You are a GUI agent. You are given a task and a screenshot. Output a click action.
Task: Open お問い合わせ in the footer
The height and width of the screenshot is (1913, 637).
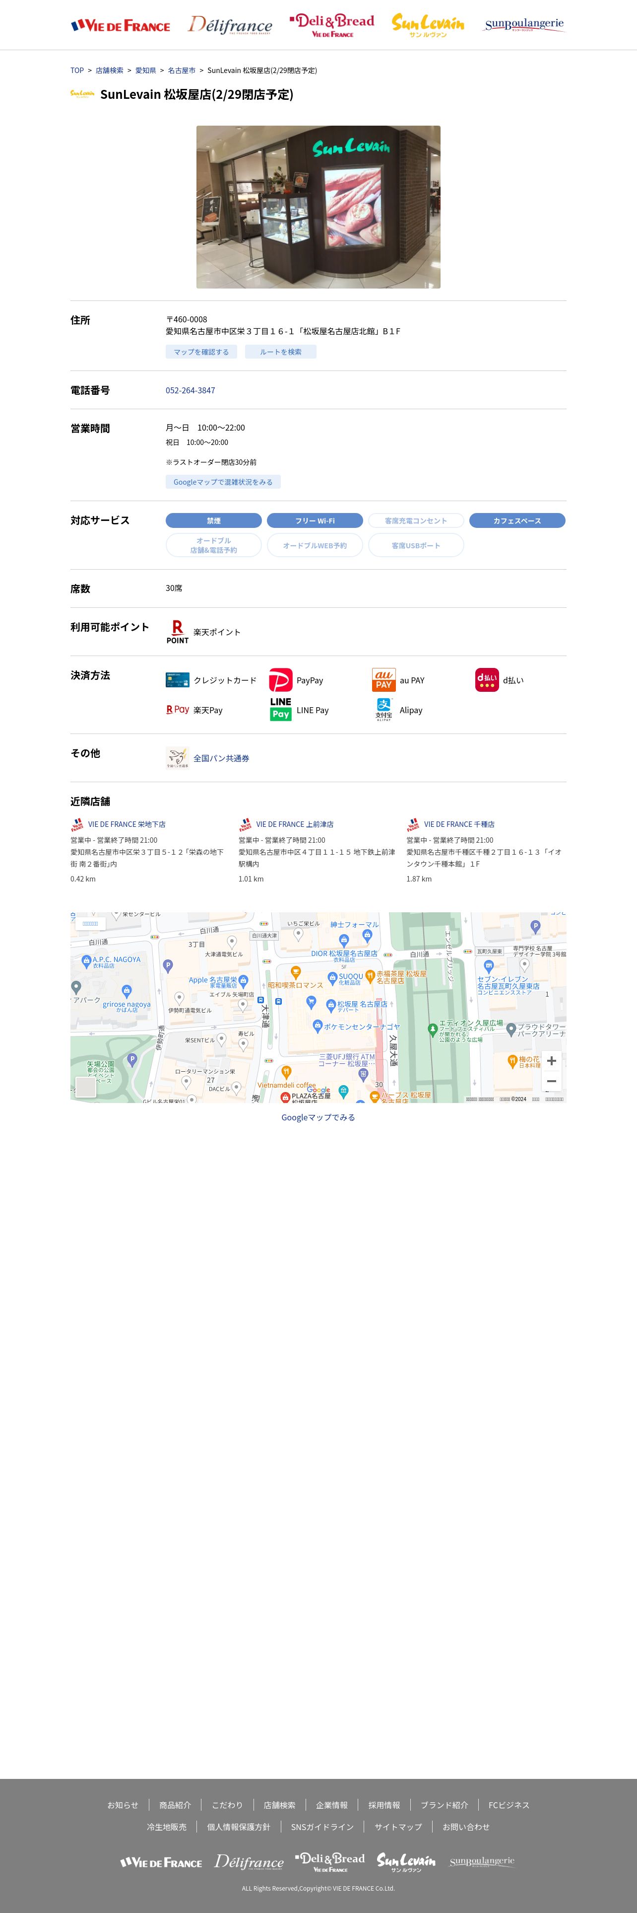[466, 1827]
